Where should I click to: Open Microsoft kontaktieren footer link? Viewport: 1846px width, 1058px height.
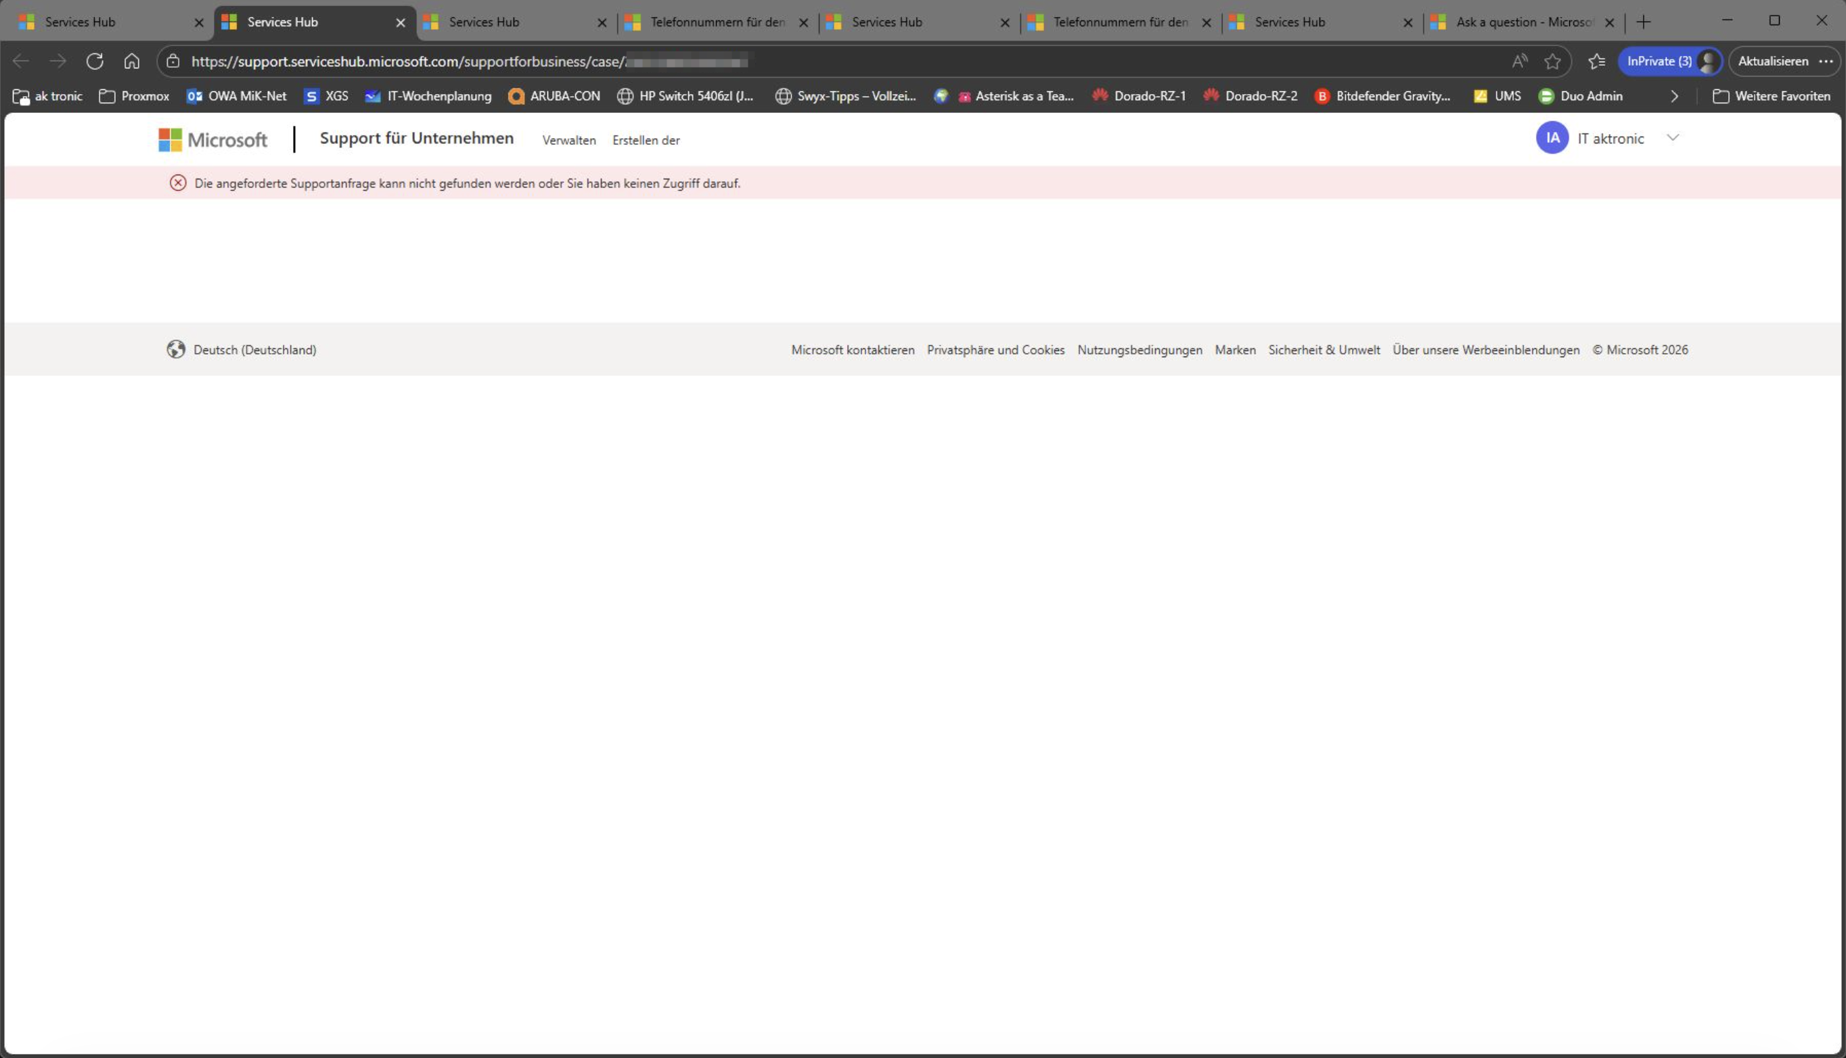click(853, 350)
